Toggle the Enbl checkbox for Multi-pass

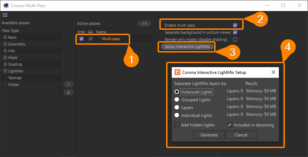click(x=81, y=39)
